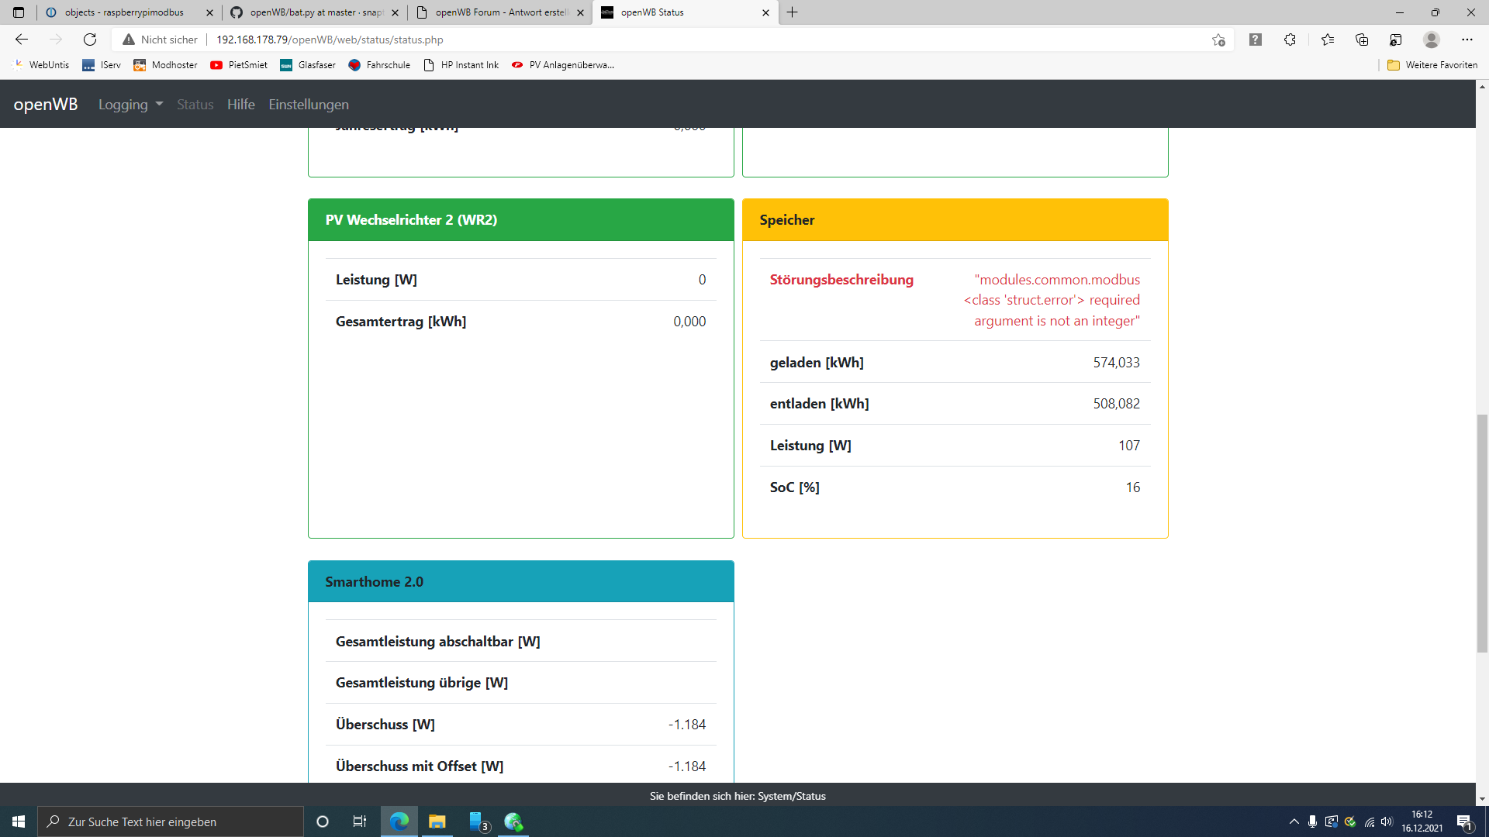Open the Weitere Favoriten bookmarks folder
The image size is (1489, 837).
coord(1432,65)
